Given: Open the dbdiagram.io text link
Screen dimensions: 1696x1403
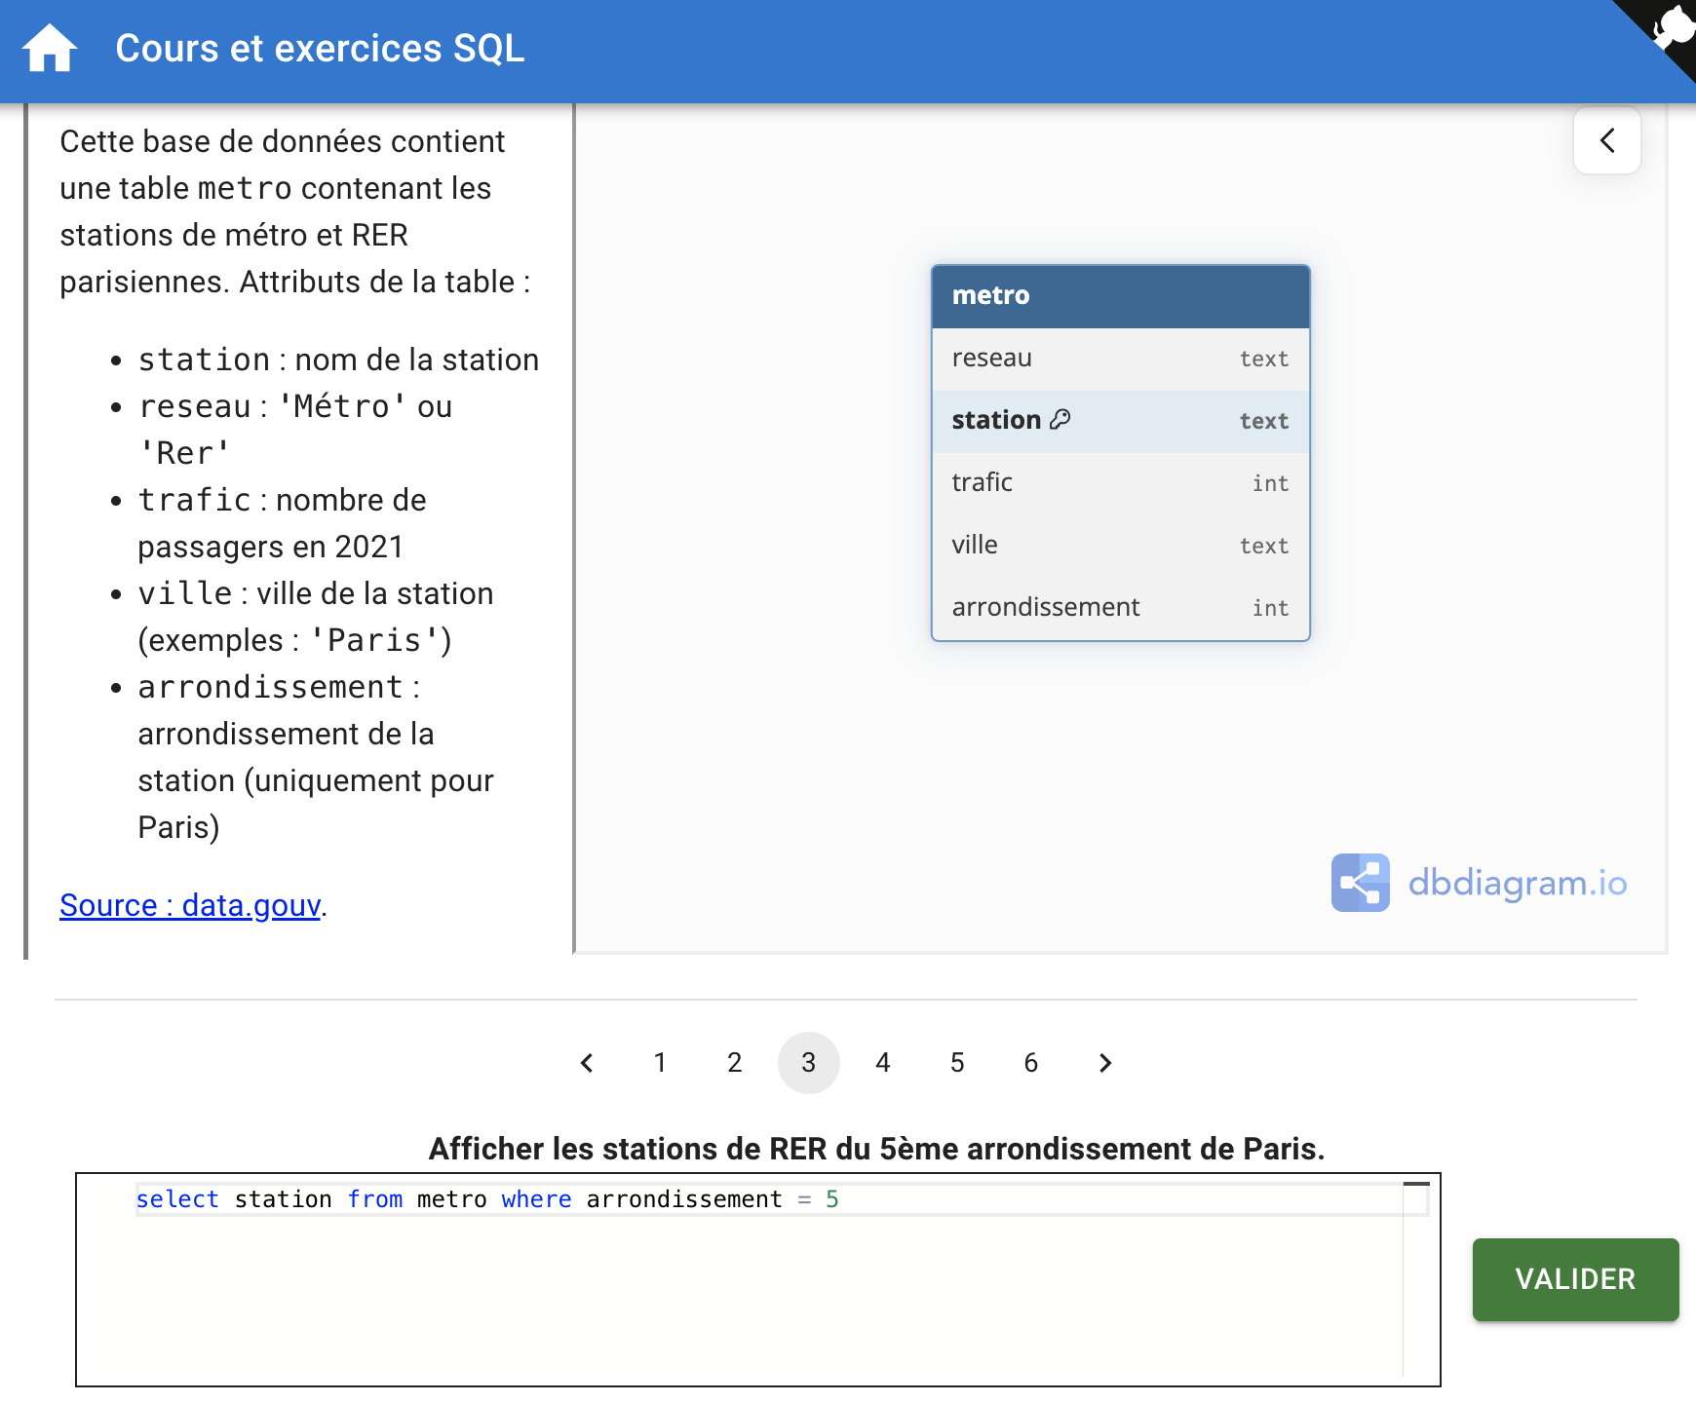Looking at the screenshot, I should coord(1517,883).
